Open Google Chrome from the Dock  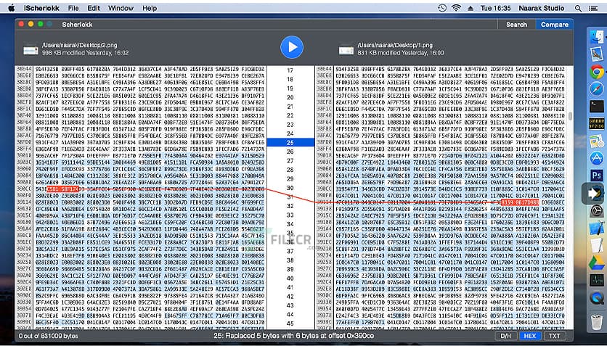click(597, 72)
